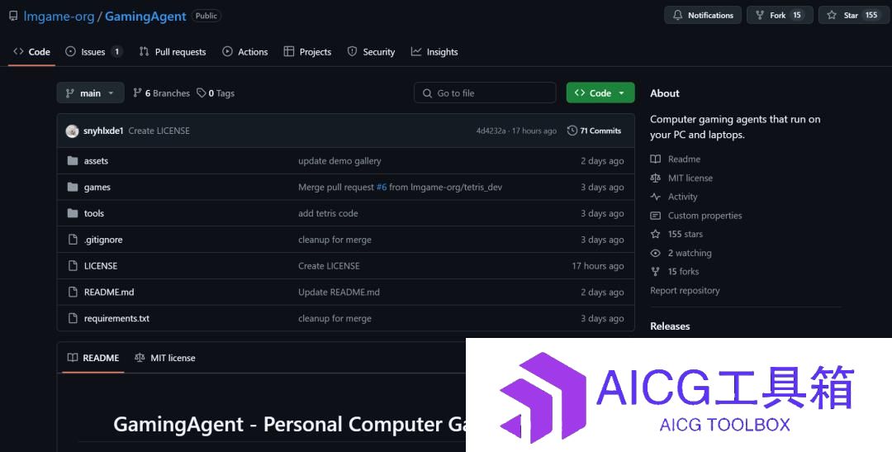The width and height of the screenshot is (892, 452).
Task: Open commit hash 4d4232a
Action: point(491,131)
